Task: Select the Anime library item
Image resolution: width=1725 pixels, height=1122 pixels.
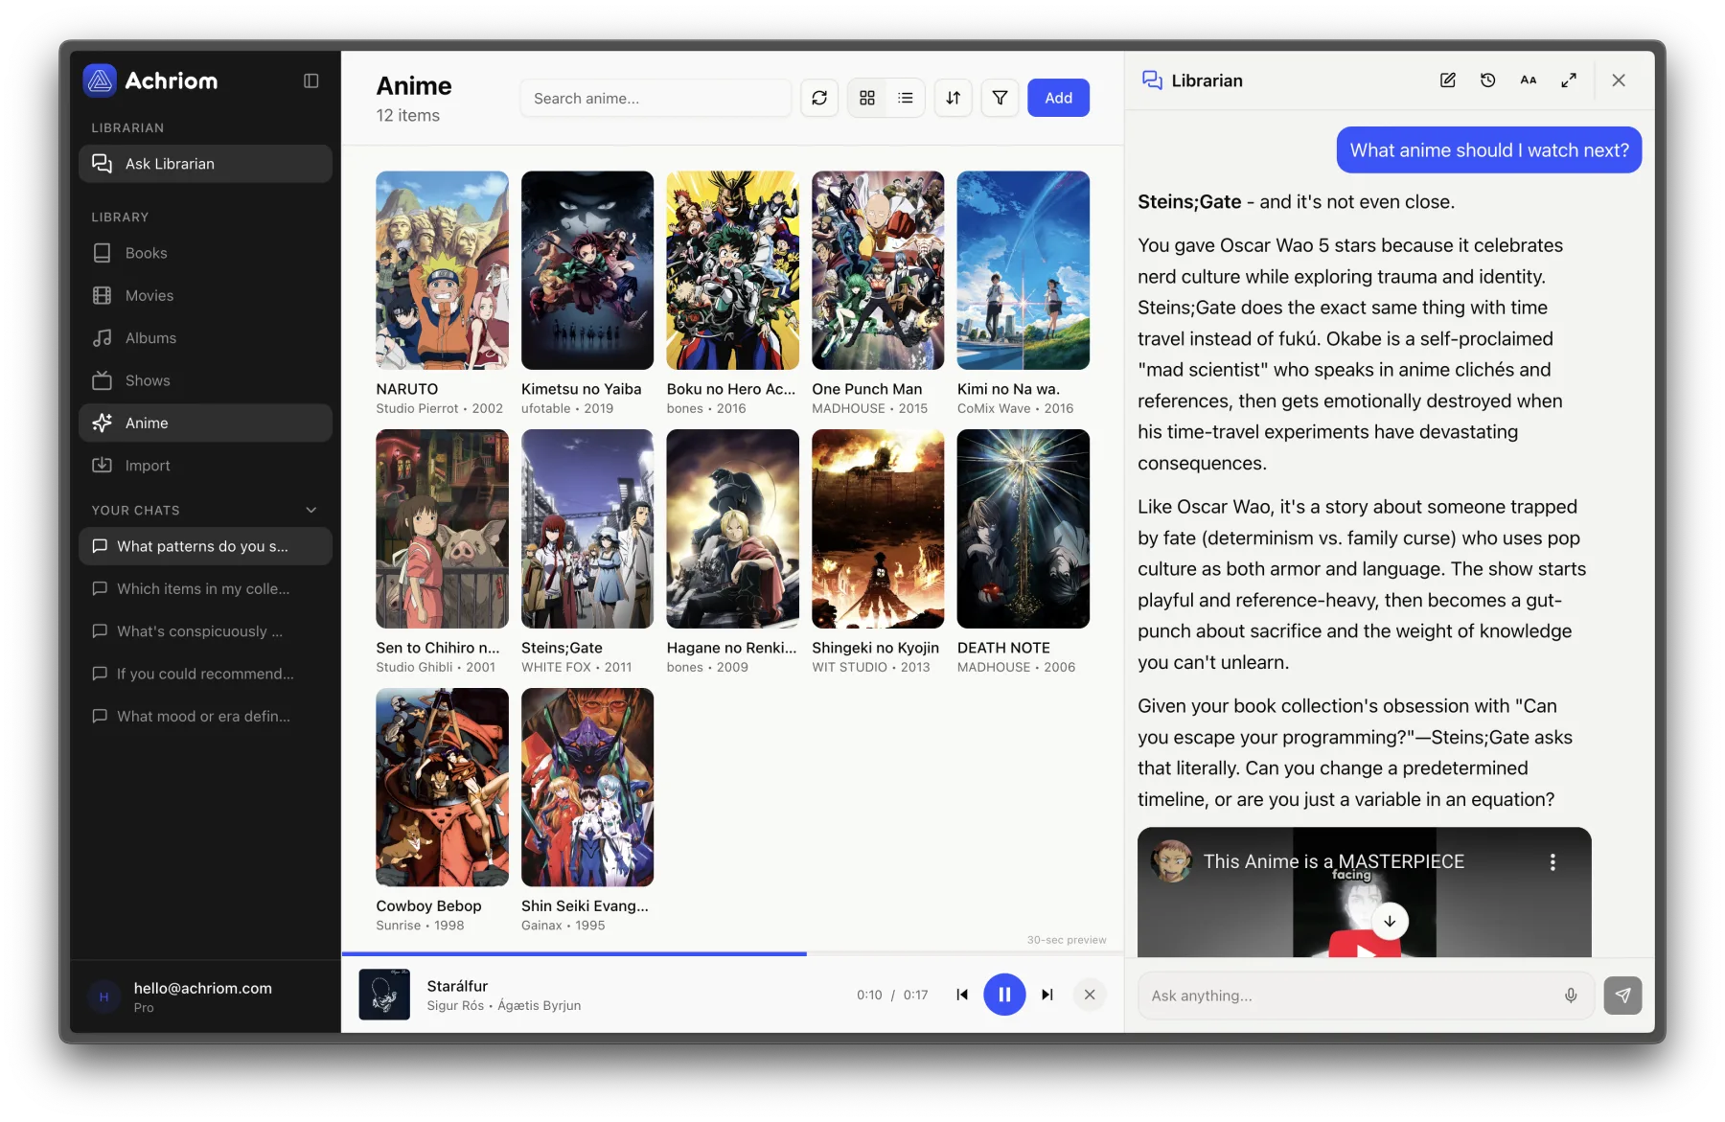Action: click(205, 423)
